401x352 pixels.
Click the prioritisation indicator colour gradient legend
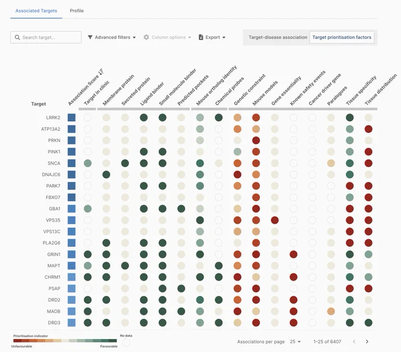pyautogui.click(x=65, y=341)
